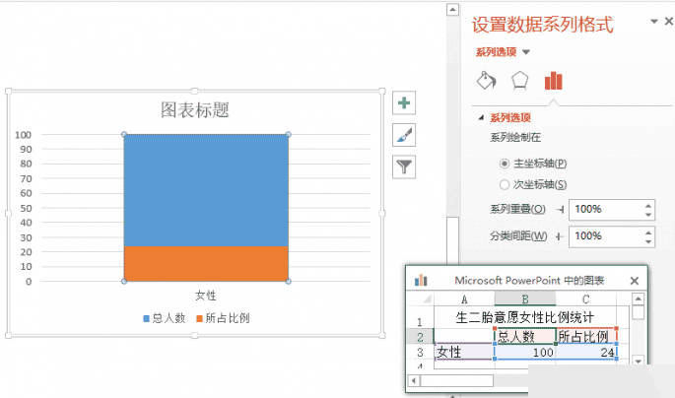This screenshot has height=398, width=675.
Task: Click data sheet horizontal scrollbar left arrow
Action: (414, 380)
